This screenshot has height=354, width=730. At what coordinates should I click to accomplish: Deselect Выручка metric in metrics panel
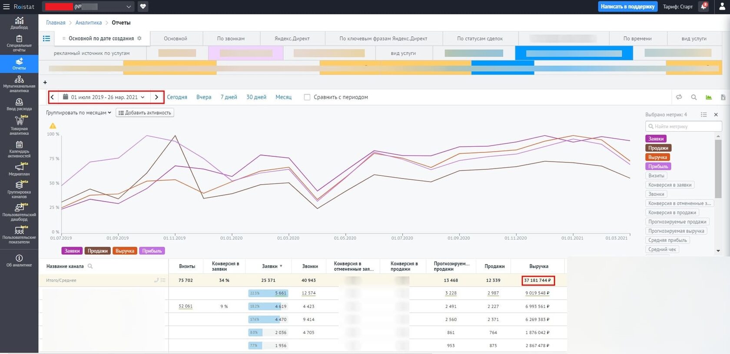(657, 157)
